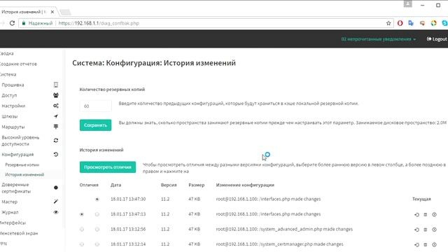Open Резервные копии submenu item

[x=22, y=165]
